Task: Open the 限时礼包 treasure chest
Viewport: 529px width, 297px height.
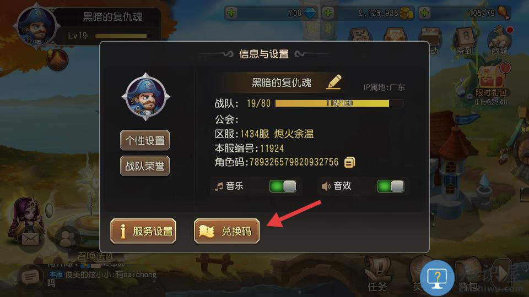Action: 491,80
